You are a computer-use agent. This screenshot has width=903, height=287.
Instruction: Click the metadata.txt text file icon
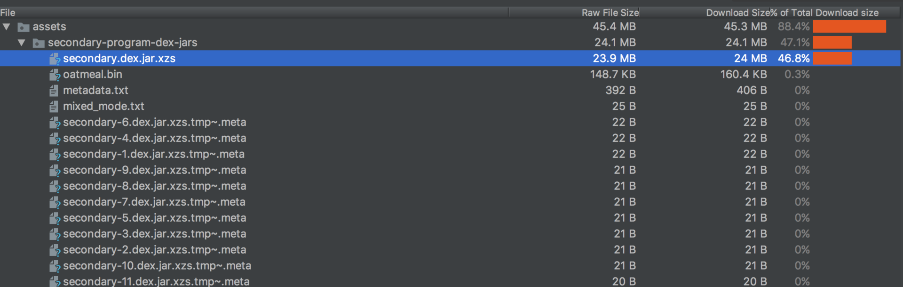point(54,91)
